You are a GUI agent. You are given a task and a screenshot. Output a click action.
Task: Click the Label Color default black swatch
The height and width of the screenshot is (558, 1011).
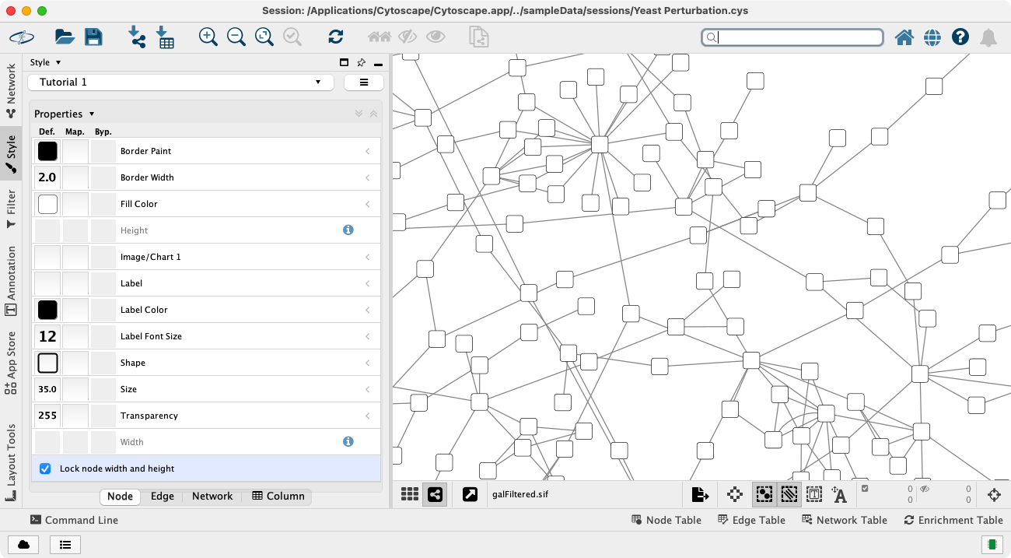pos(47,310)
